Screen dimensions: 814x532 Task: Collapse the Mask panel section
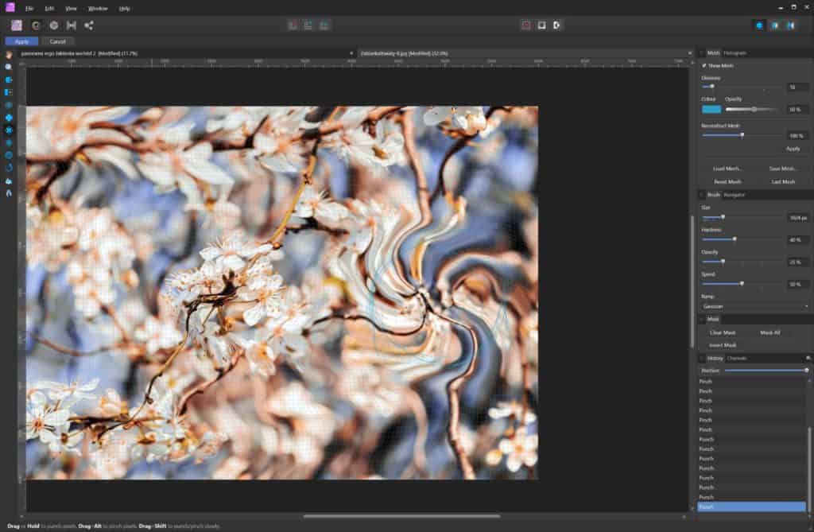702,318
